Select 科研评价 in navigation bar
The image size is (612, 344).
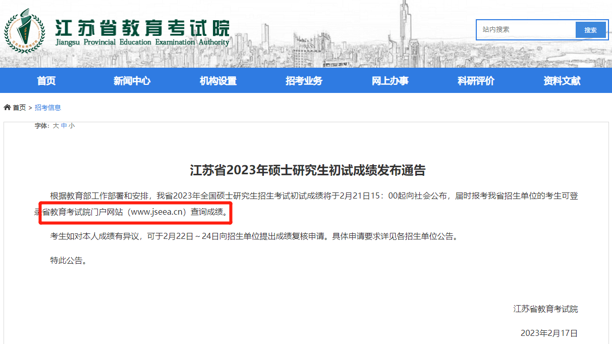coord(476,81)
